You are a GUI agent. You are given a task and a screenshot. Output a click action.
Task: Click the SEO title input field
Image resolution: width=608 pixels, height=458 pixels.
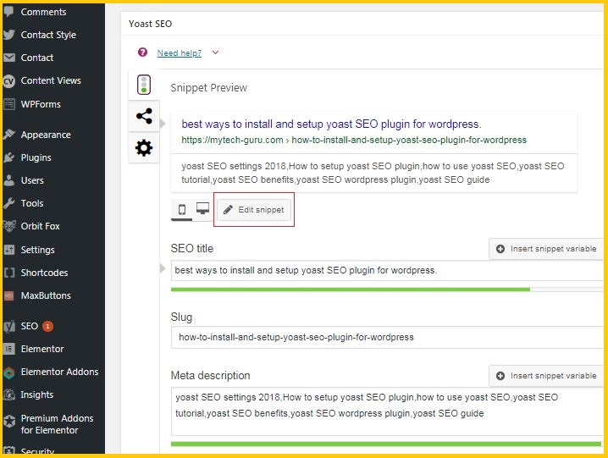click(x=387, y=270)
